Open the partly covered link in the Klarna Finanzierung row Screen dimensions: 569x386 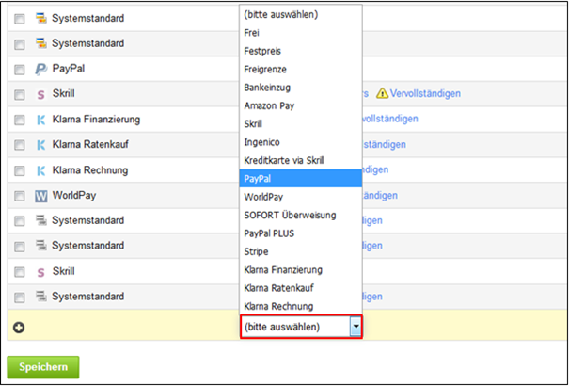[390, 119]
